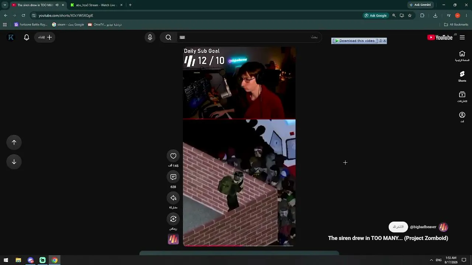The width and height of the screenshot is (472, 265).
Task: Open the Chrome downloads tray
Action: point(435,15)
